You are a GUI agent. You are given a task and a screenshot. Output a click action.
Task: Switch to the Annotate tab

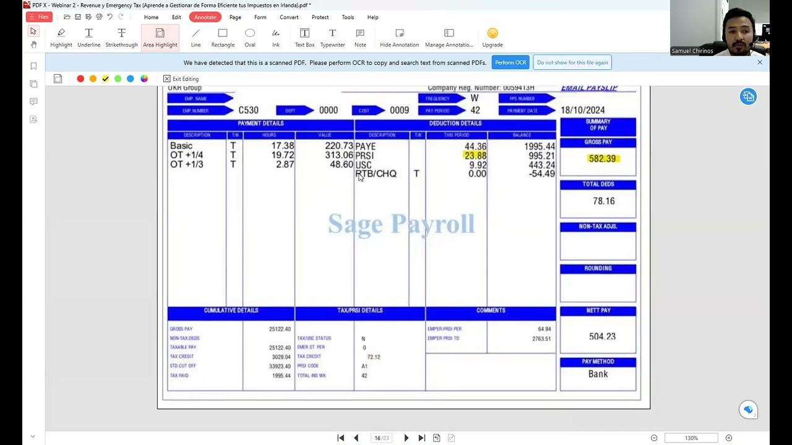205,17
